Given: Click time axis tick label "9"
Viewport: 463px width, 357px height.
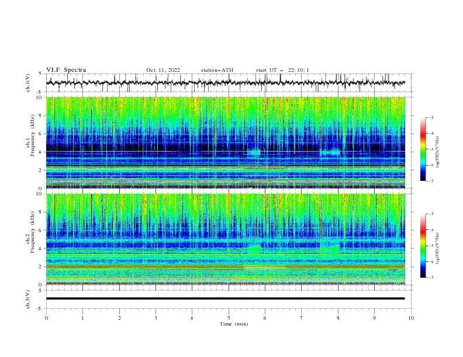Looking at the screenshot, I should (x=374, y=318).
